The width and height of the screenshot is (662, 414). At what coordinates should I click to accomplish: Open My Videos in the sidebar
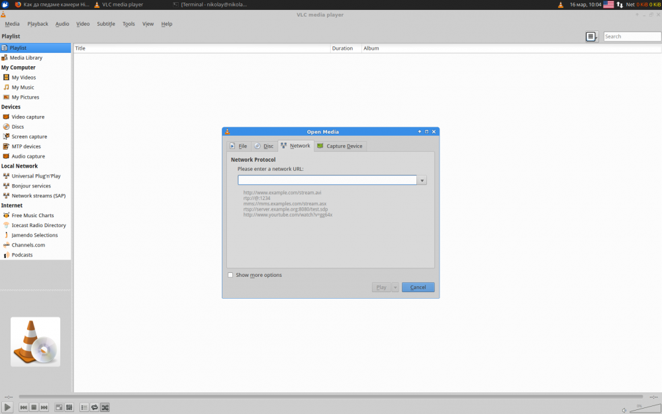24,78
